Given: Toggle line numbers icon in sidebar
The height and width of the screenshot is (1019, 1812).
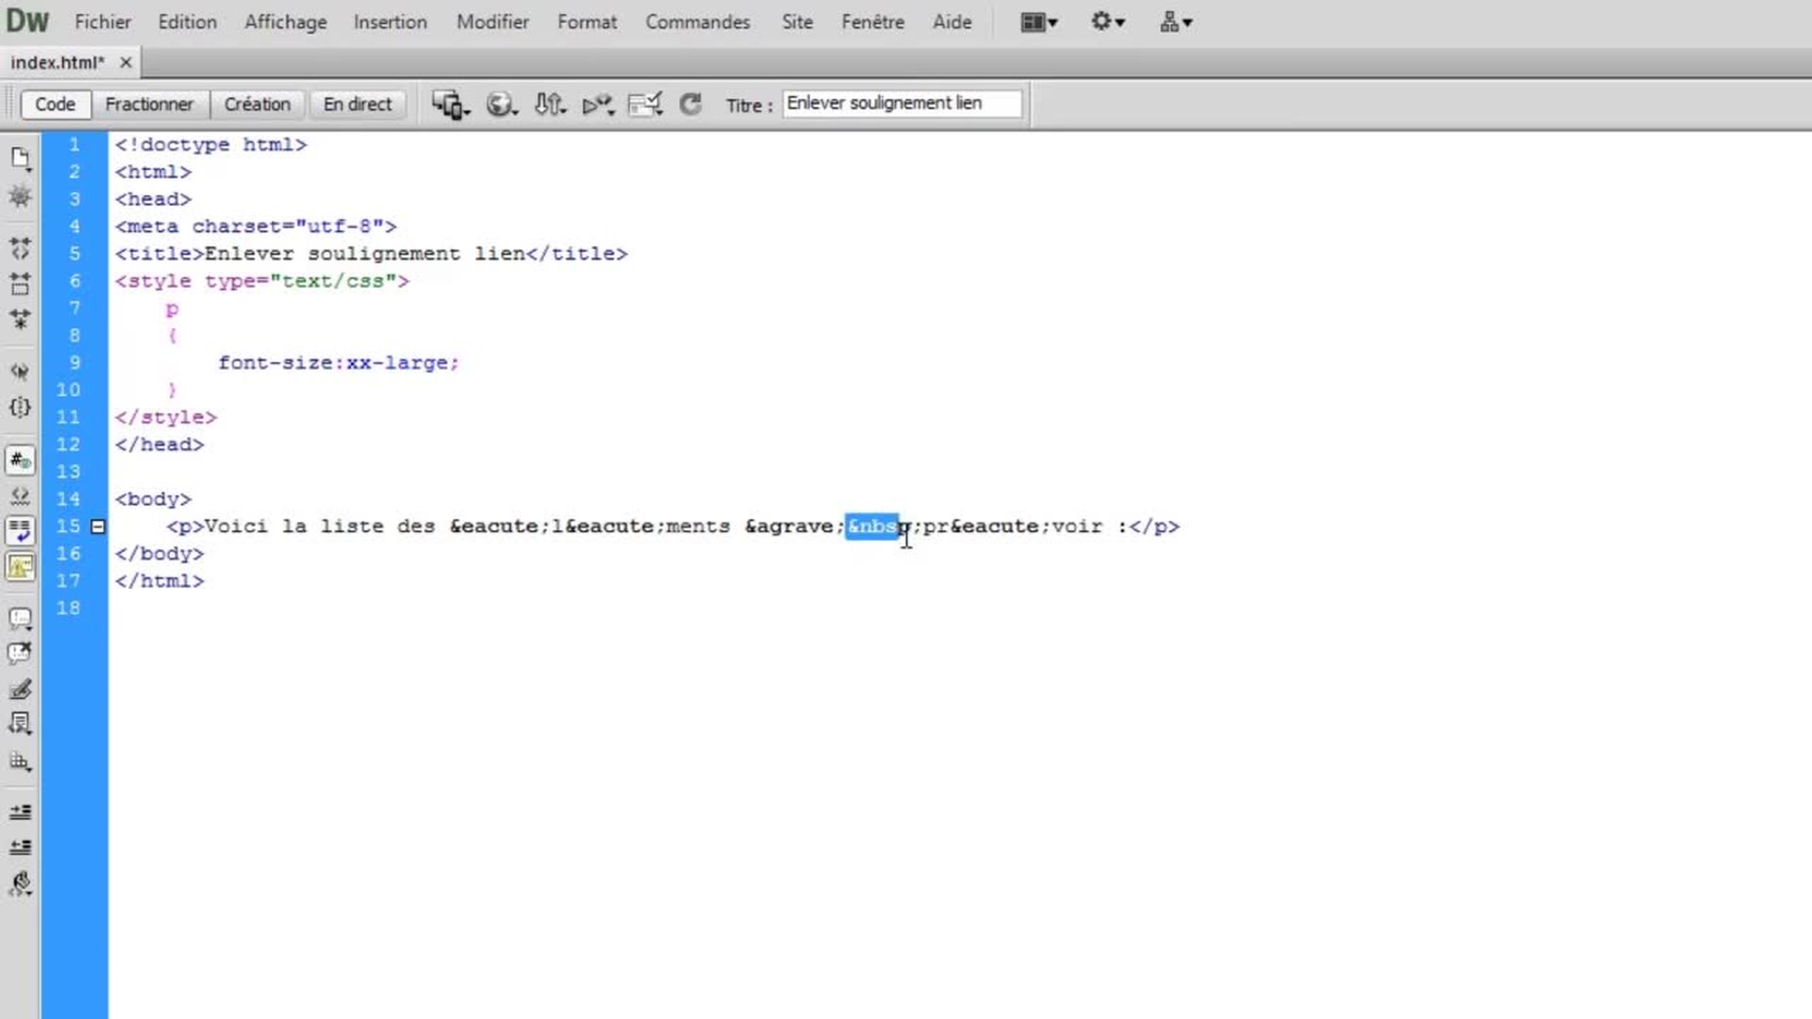Looking at the screenshot, I should pos(20,460).
